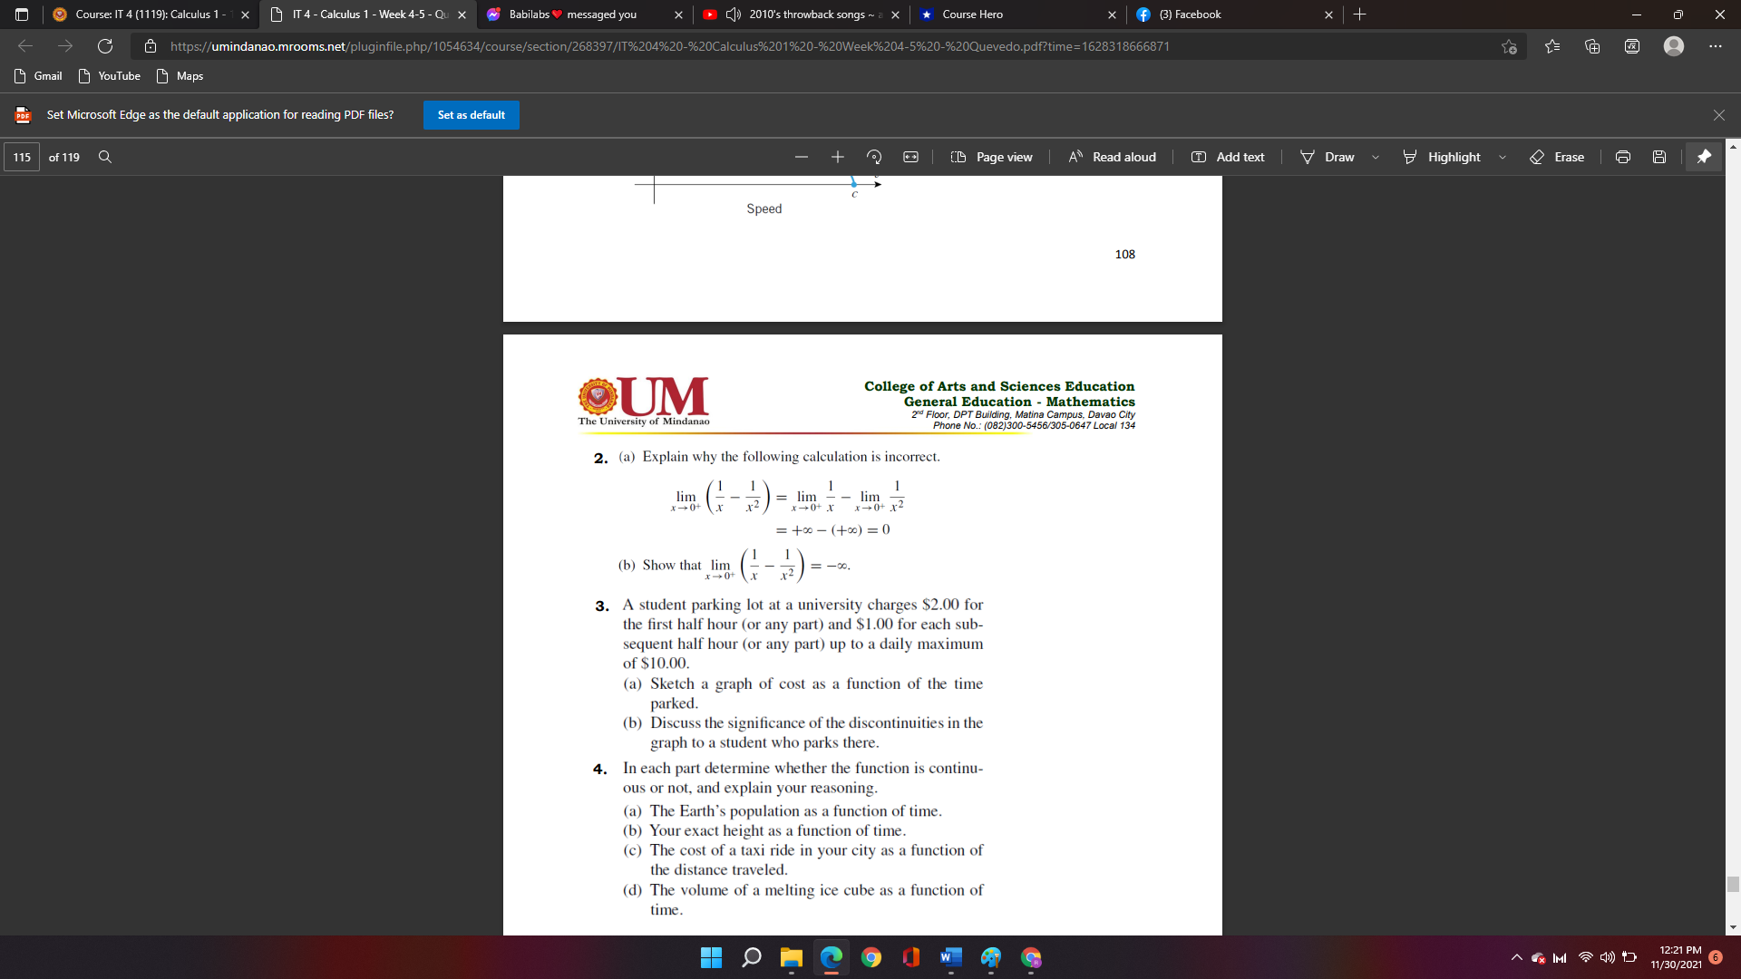Open the Draw pen options dropdown
Screen dimensions: 1741x979
(1375, 157)
